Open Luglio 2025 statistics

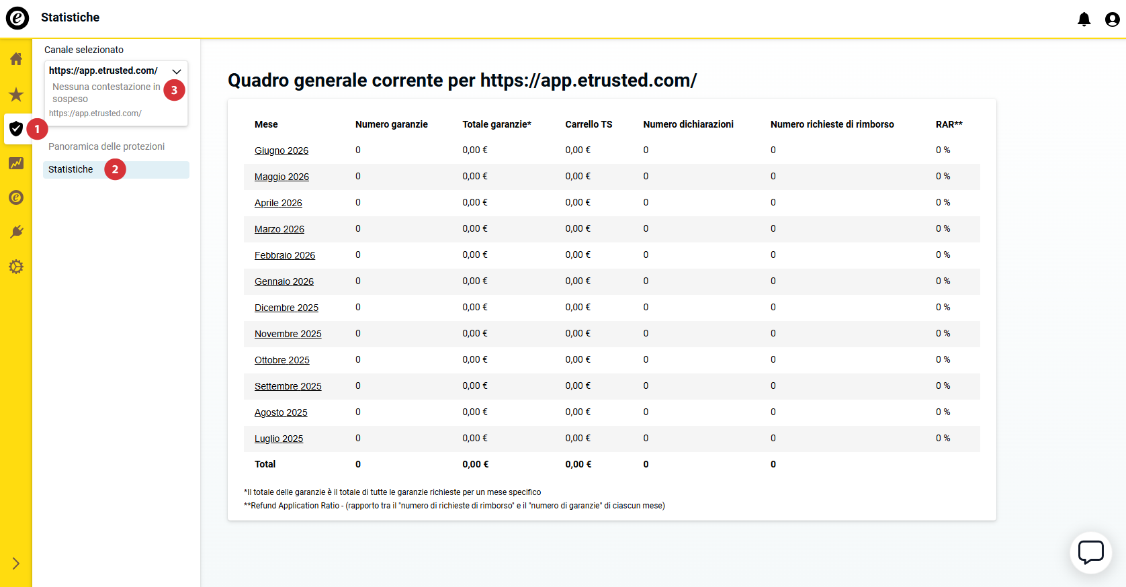279,439
